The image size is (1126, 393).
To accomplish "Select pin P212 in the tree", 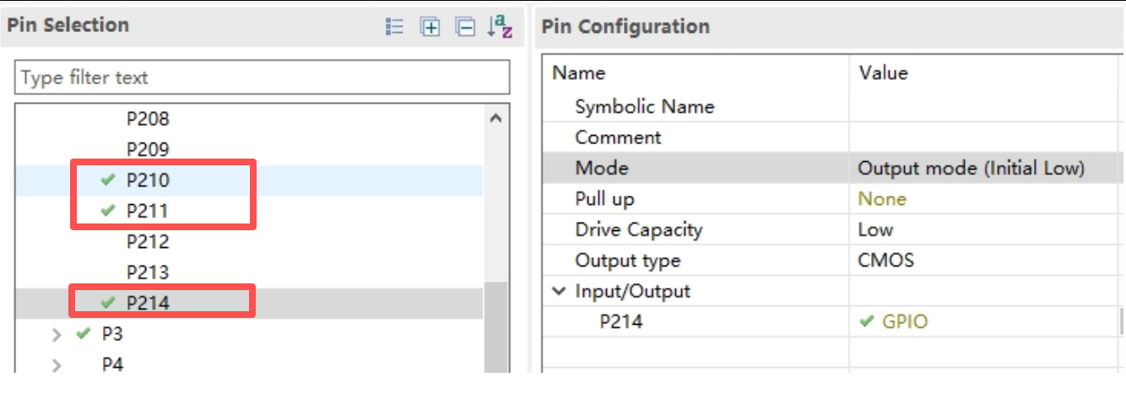I will (148, 242).
